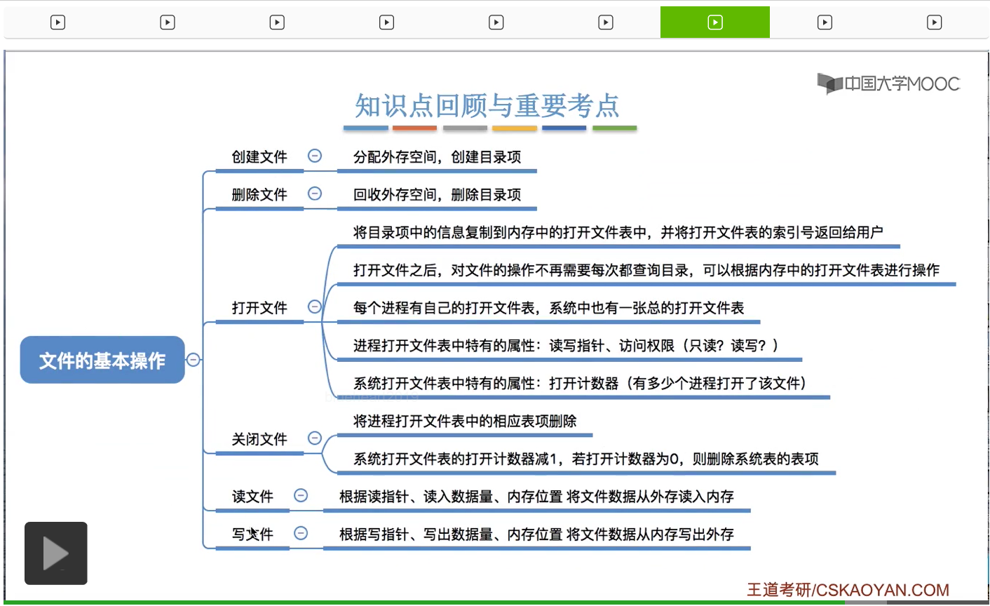Click text 将进程打开文件表中的相应表项删除

pos(465,422)
